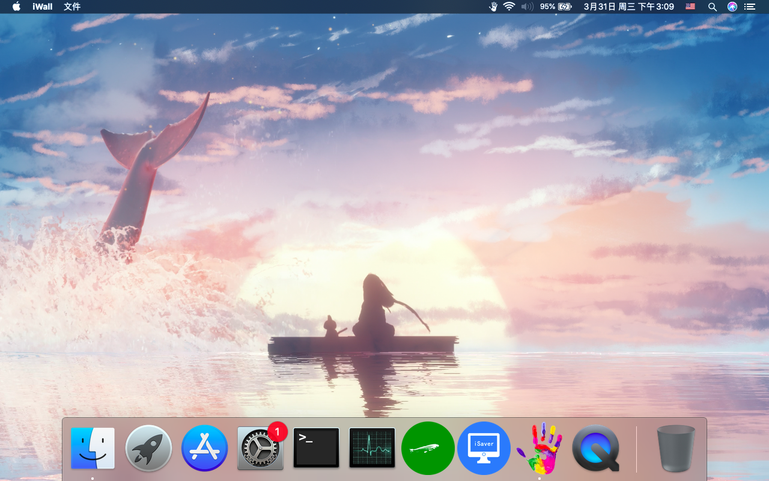Viewport: 769px width, 481px height.
Task: Open Spotlight search magnifier
Action: coord(713,7)
